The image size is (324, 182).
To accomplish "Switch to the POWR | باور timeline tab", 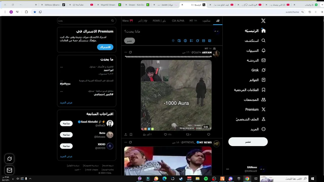I will (x=159, y=21).
